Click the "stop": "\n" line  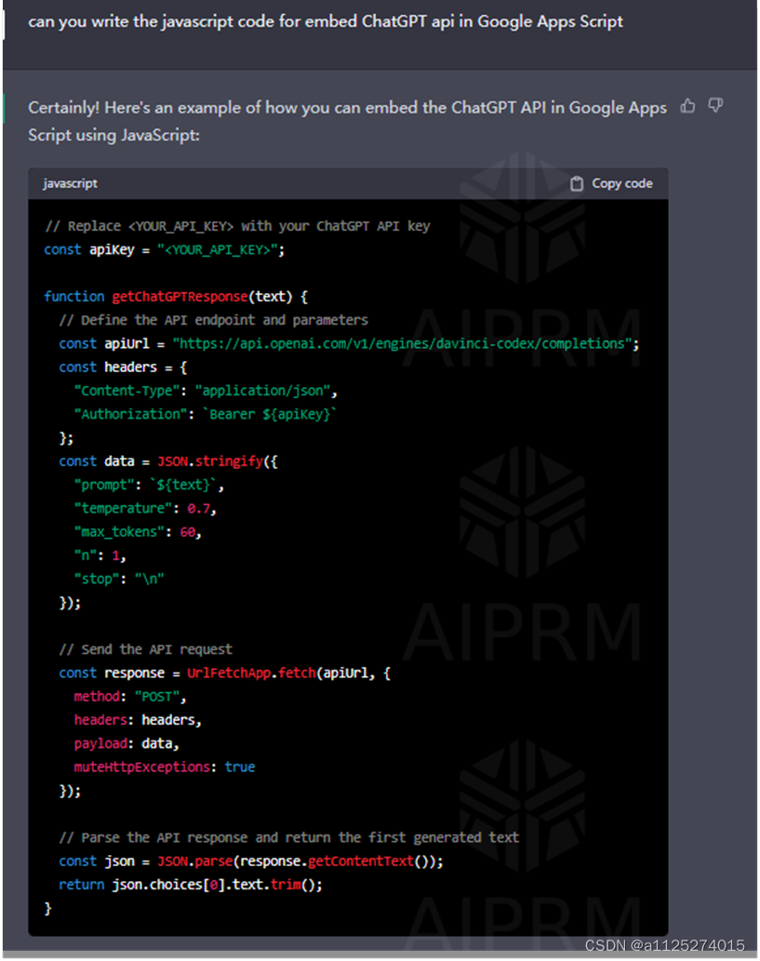point(119,580)
